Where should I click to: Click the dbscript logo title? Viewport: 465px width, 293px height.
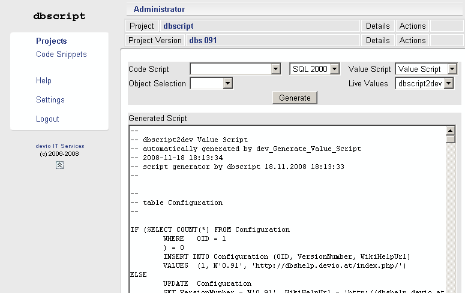click(59, 16)
